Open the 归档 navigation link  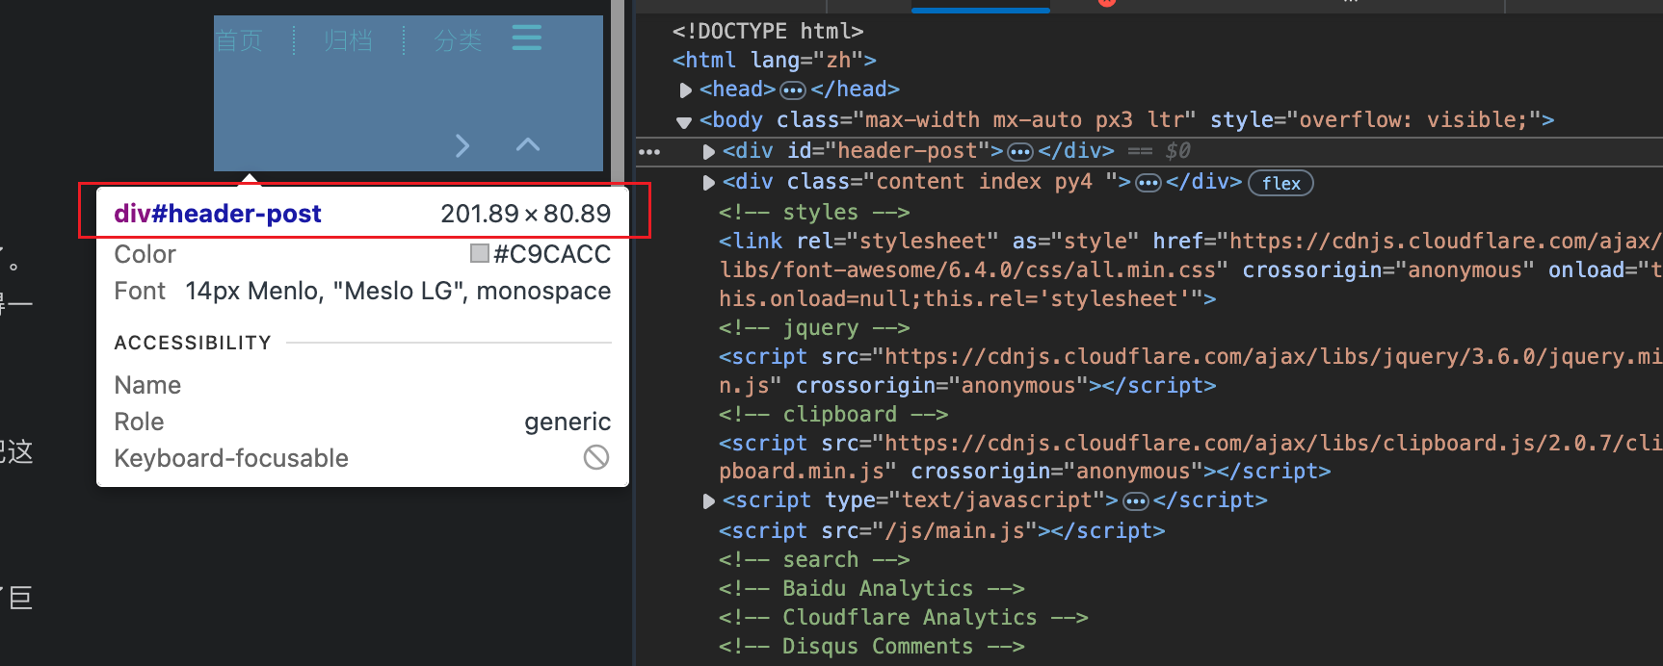point(348,40)
